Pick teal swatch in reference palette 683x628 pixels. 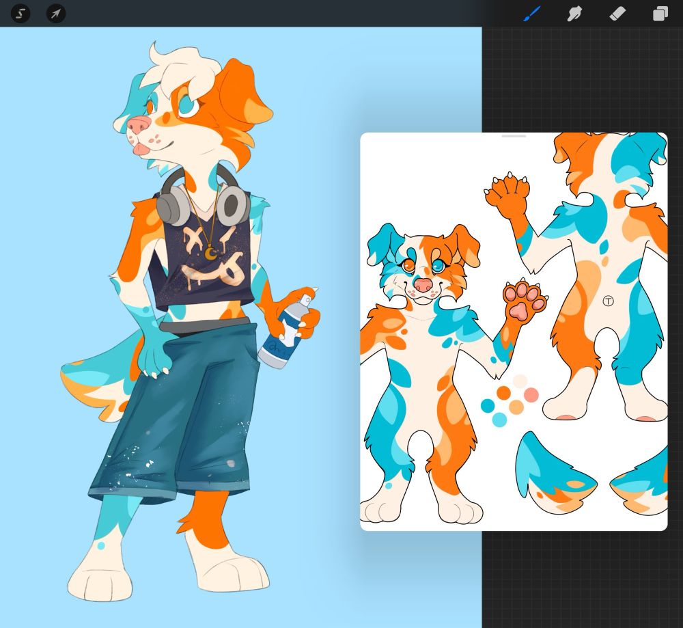(x=488, y=406)
